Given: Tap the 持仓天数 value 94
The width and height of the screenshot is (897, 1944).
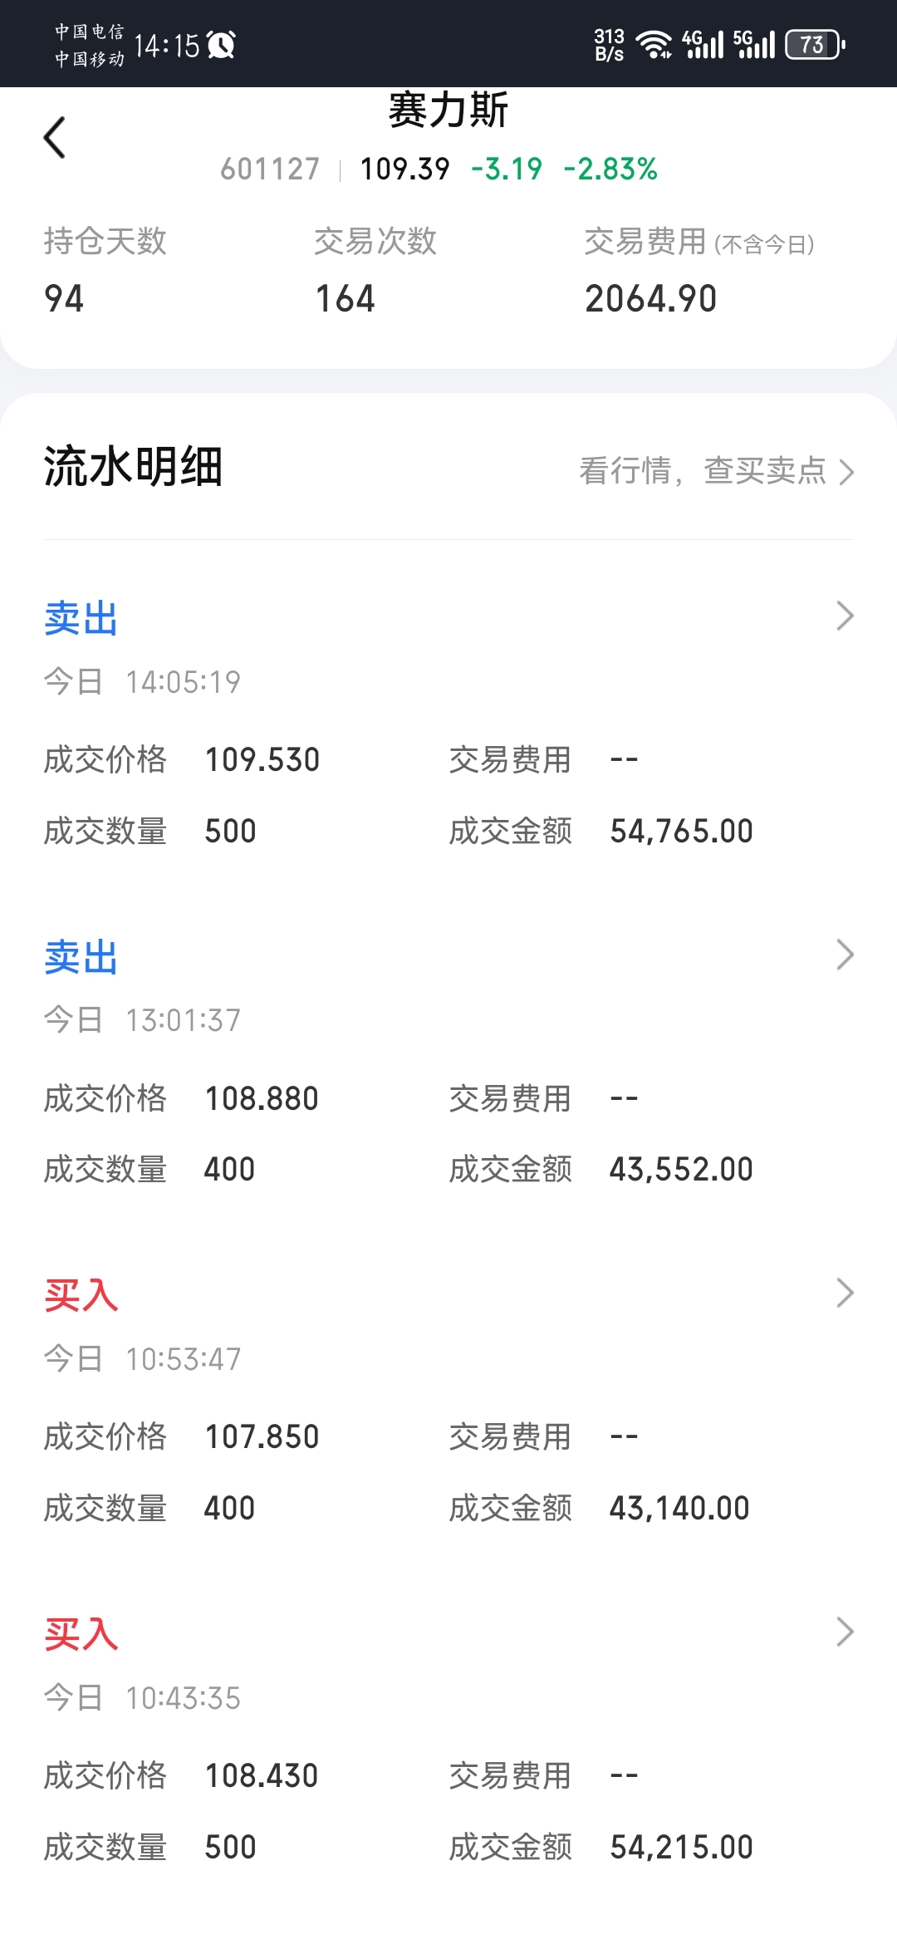Looking at the screenshot, I should pyautogui.click(x=64, y=299).
